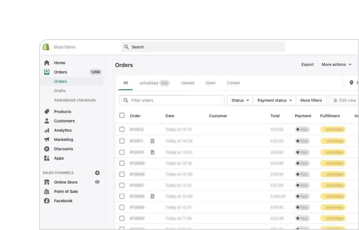The width and height of the screenshot is (359, 230).
Task: Expand the More actions dropdown
Action: 336,65
